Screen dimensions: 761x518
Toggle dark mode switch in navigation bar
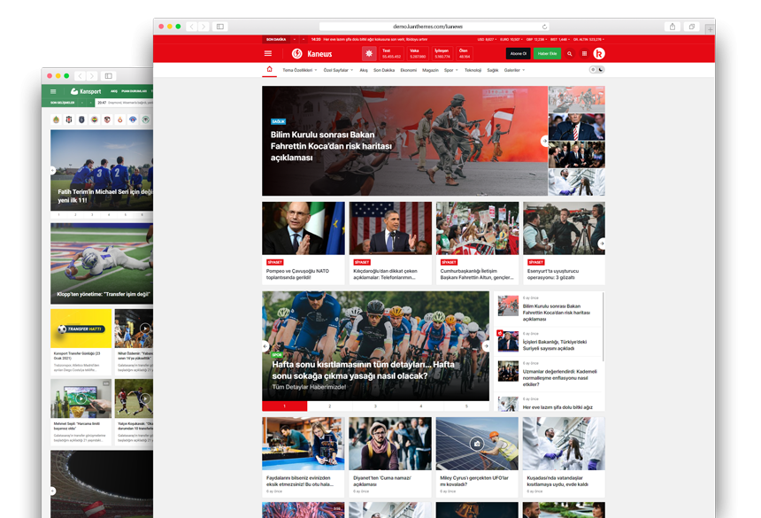[x=596, y=69]
